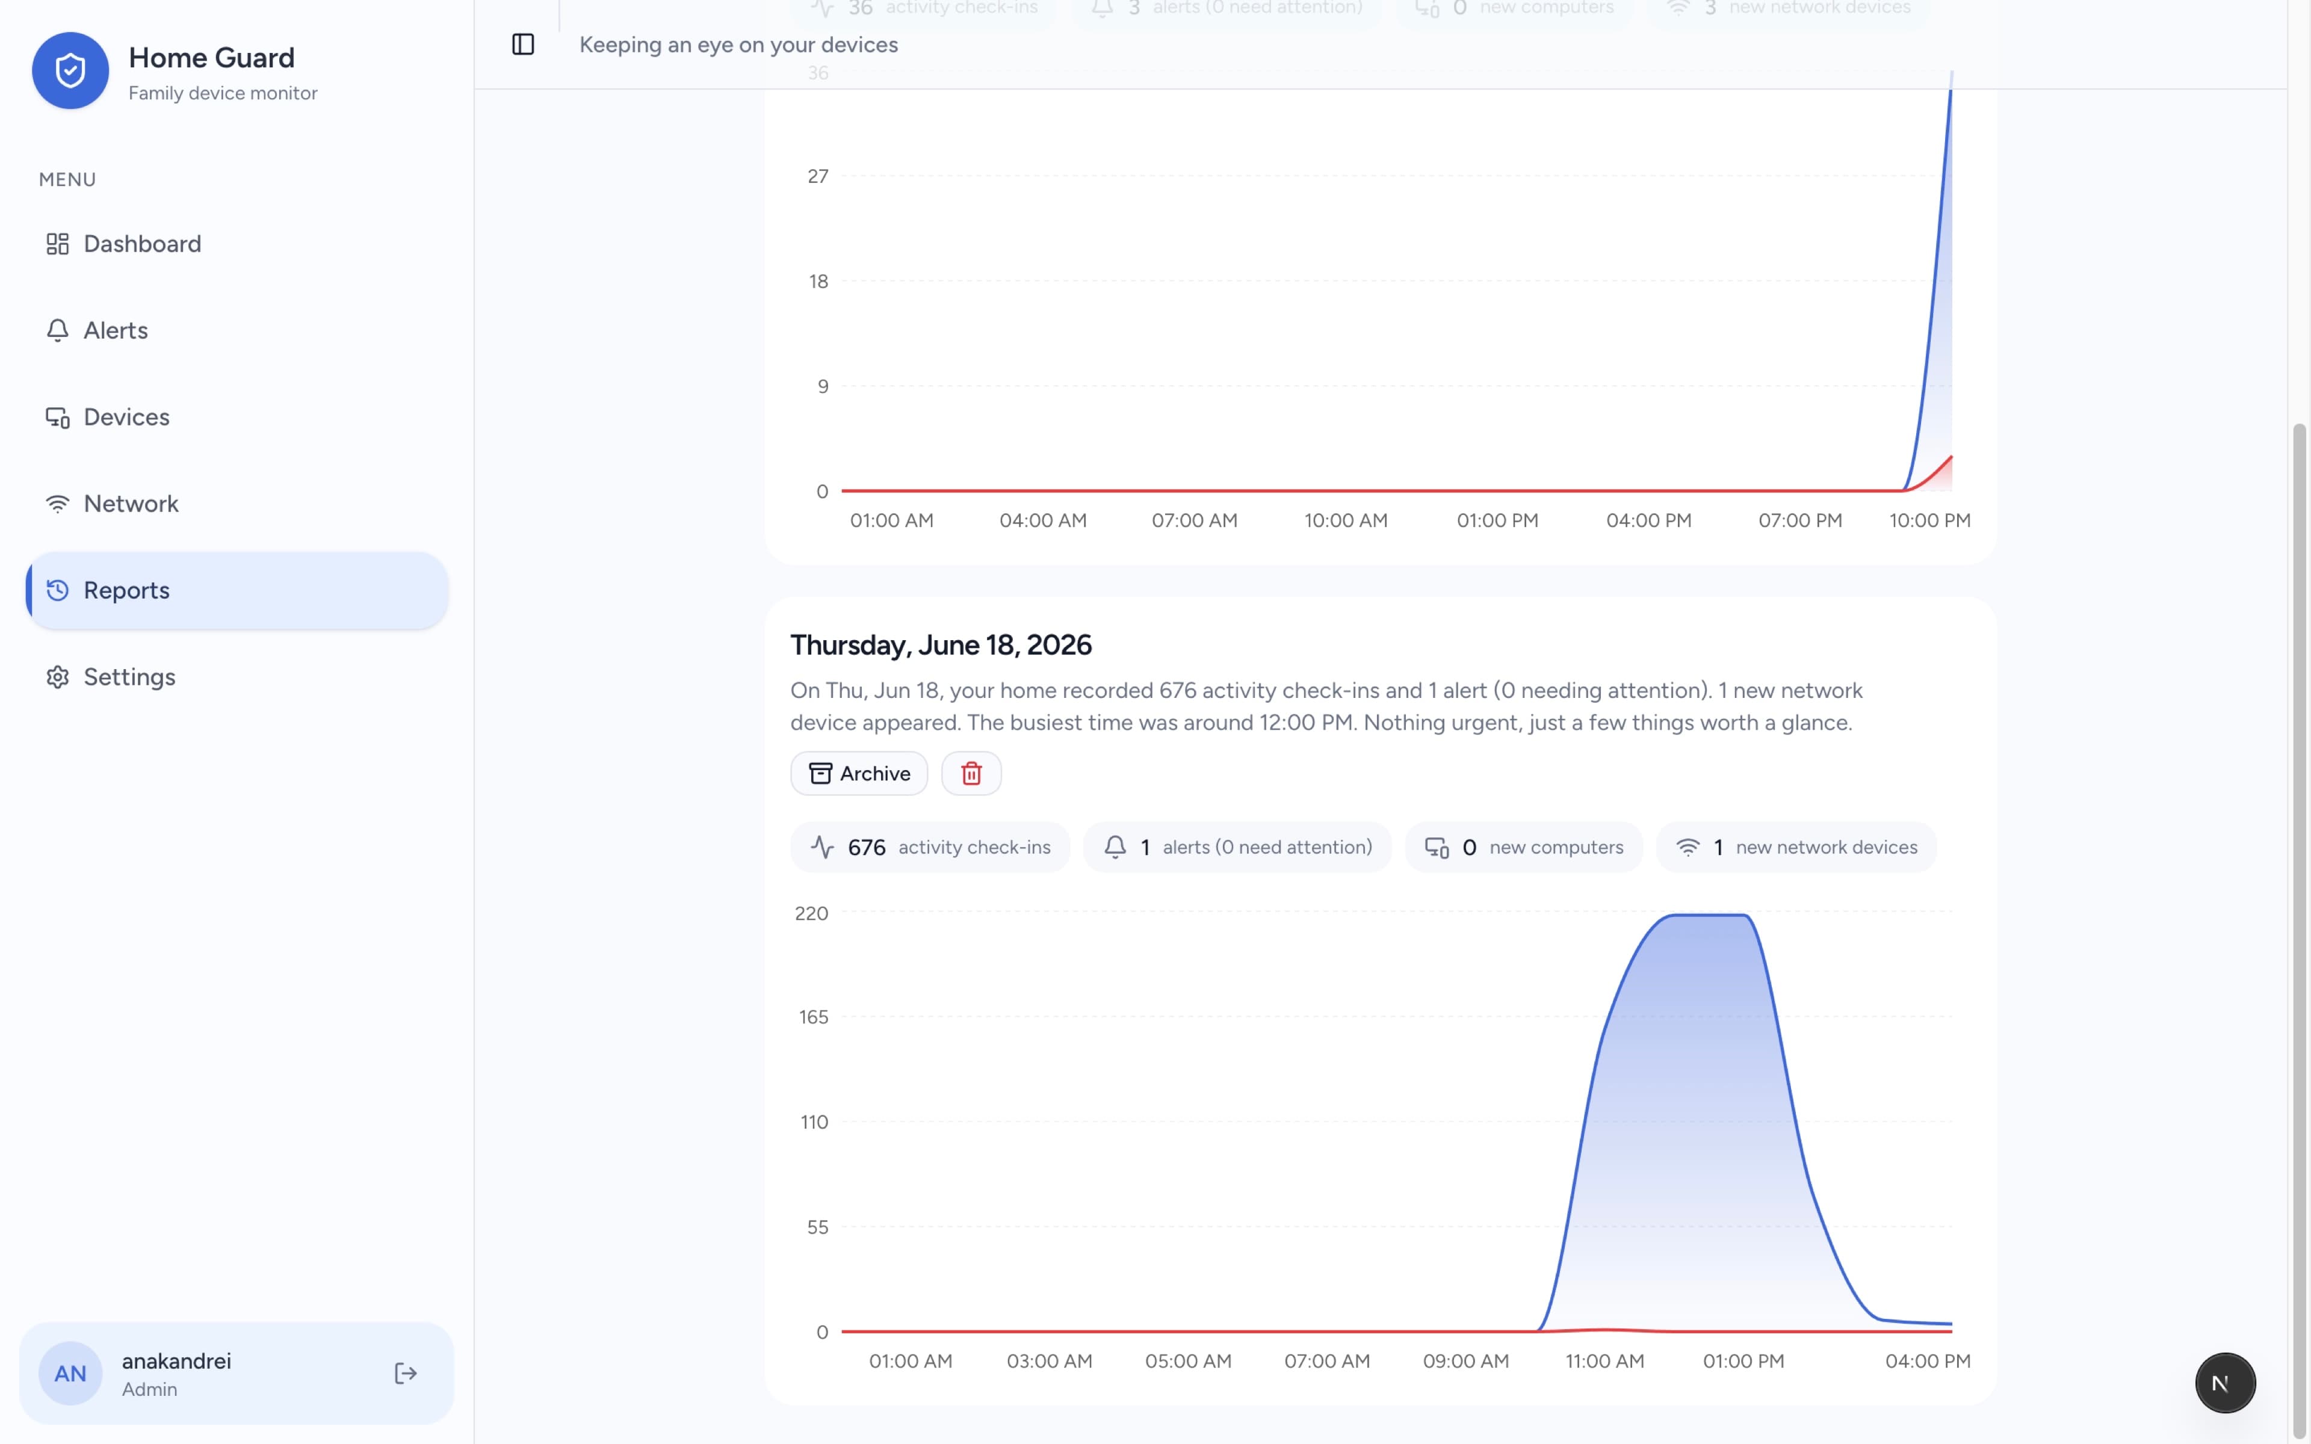Click the 1 new network devices chip
The height and width of the screenshot is (1444, 2311).
pos(1795,847)
